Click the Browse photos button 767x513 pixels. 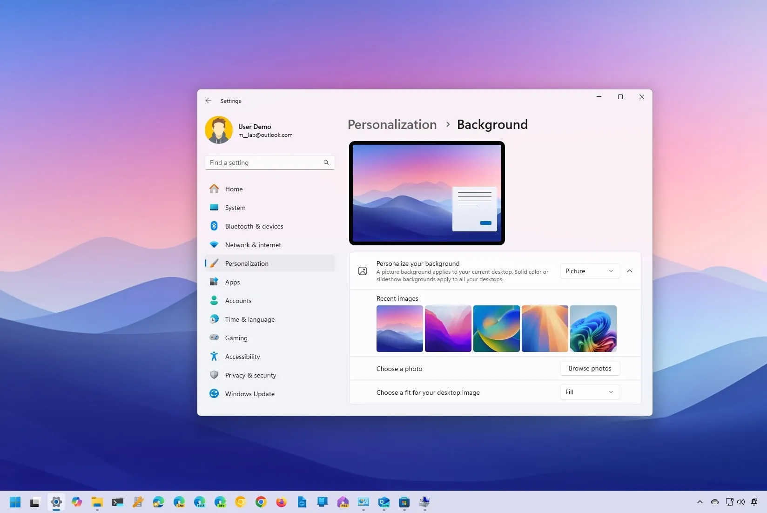coord(590,368)
